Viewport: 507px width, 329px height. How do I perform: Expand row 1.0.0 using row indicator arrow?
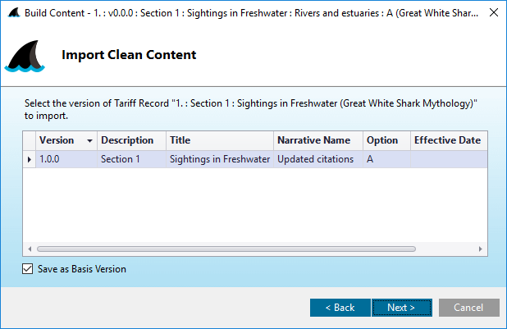(30, 159)
